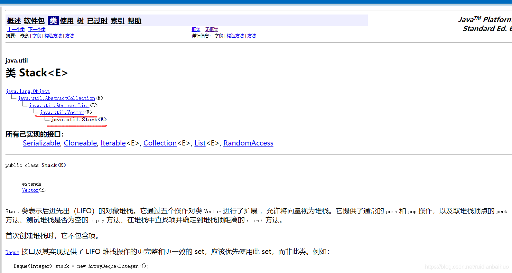
Task: Click the 详细信息 detail label
Action: click(201, 36)
